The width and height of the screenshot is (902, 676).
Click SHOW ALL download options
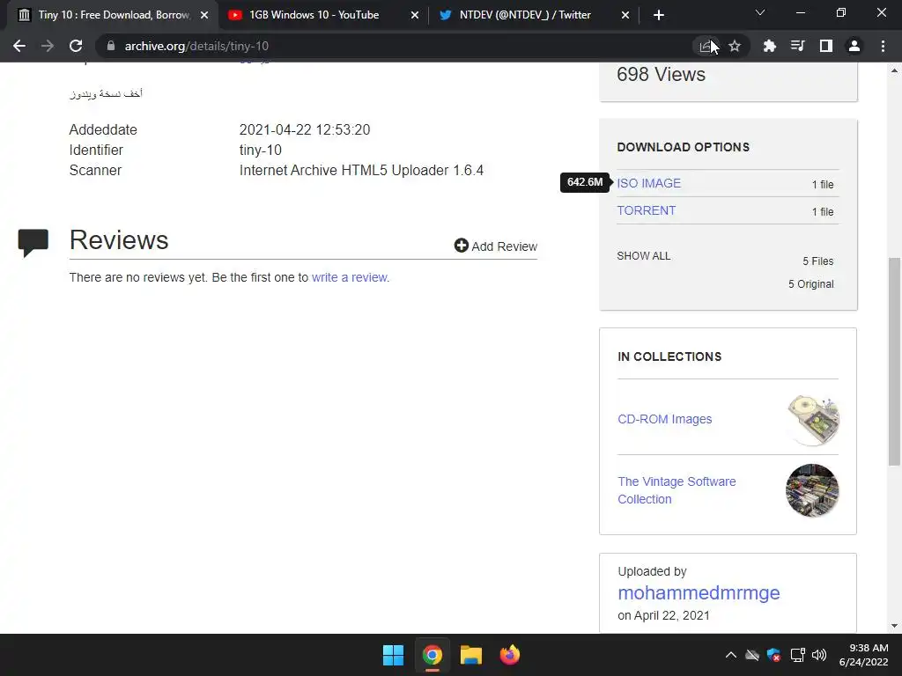pyautogui.click(x=644, y=256)
